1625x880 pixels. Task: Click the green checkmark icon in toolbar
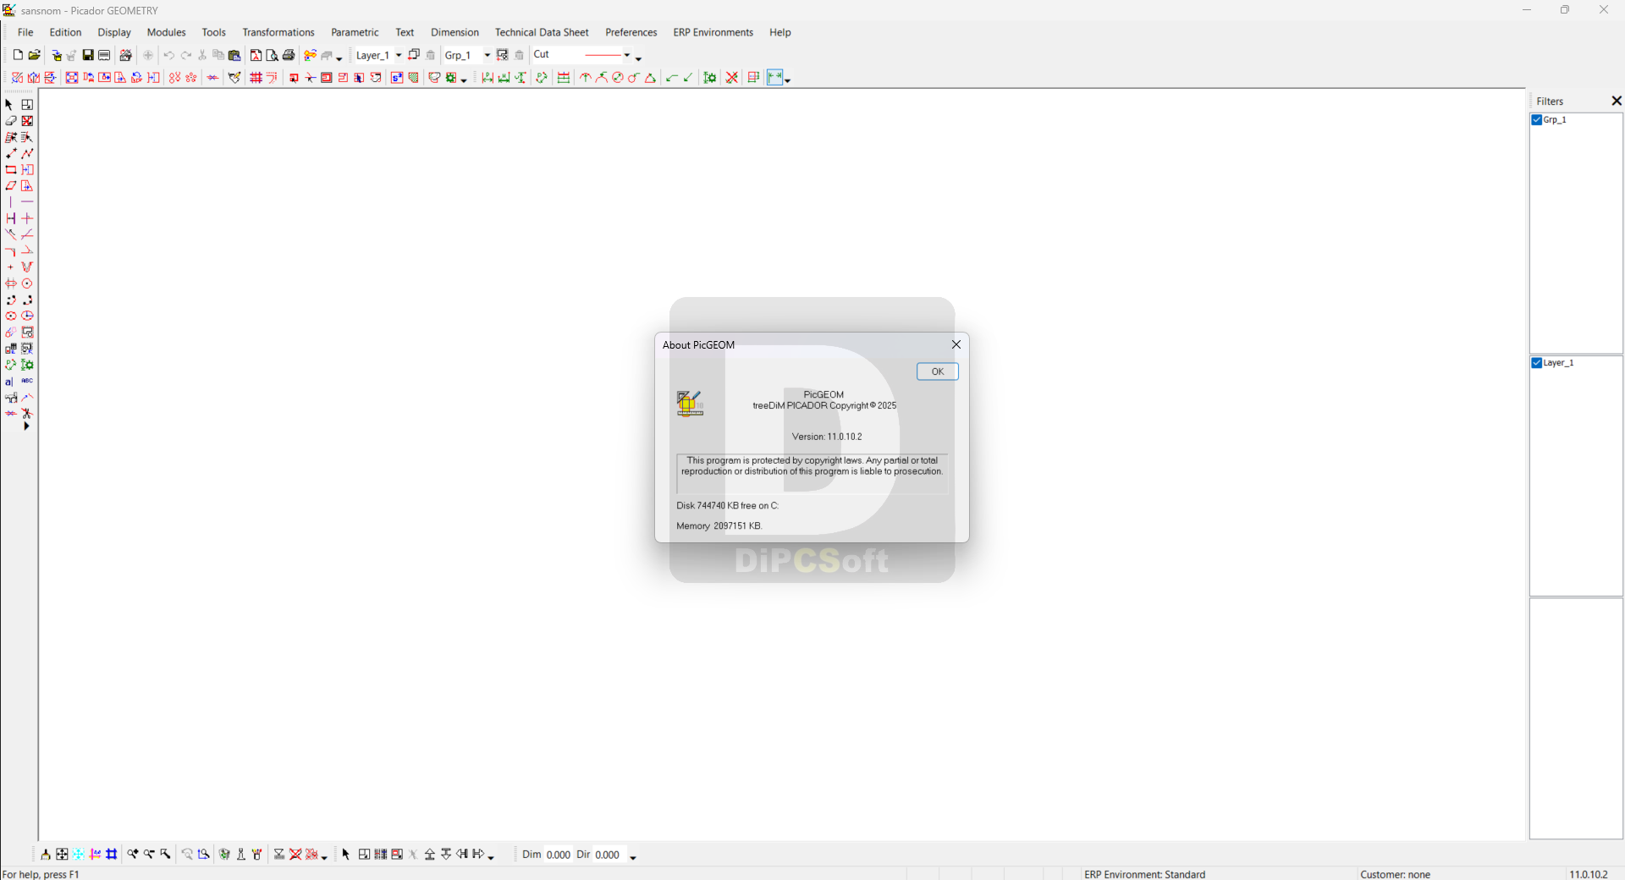tap(688, 78)
